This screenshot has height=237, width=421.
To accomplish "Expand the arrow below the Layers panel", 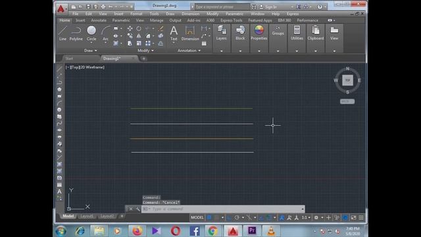I will tap(222, 51).
